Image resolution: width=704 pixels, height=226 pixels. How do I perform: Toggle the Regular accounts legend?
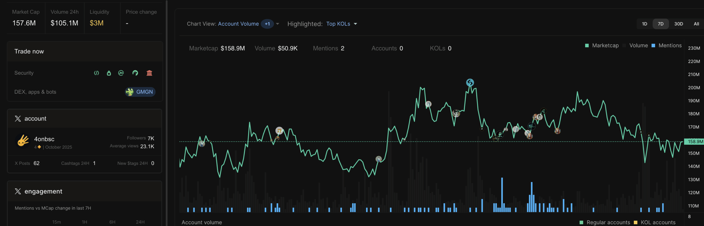pyautogui.click(x=605, y=222)
